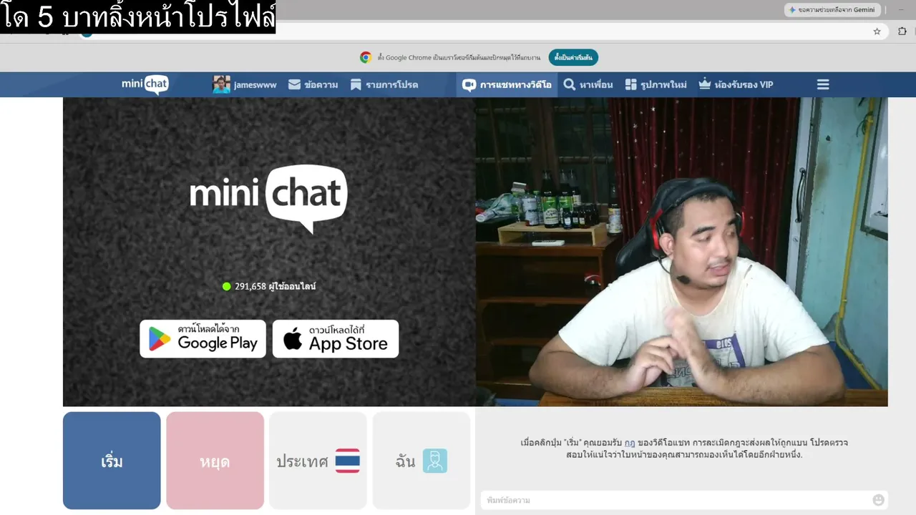Click the local webcam video preview
Screen dimensions: 916x515
(x=681, y=252)
